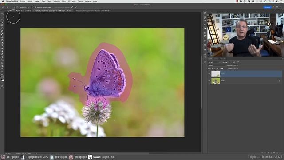Toggle lock image pixels brush icon
Screen dimensions: 284x160
(x=215, y=68)
